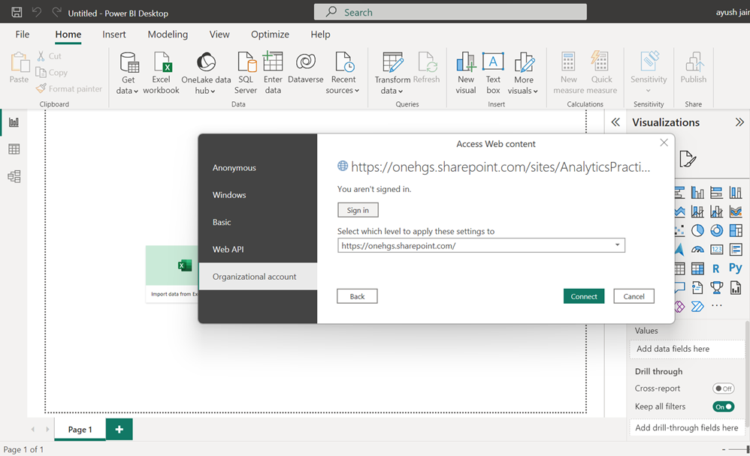Switch to Model view in left sidebar
This screenshot has width=750, height=456.
click(x=14, y=177)
